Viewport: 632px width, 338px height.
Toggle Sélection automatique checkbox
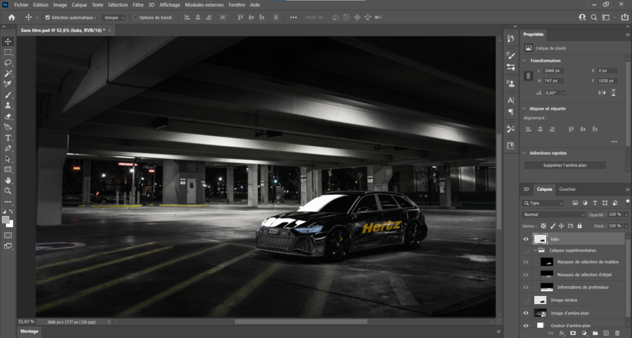pyautogui.click(x=48, y=18)
